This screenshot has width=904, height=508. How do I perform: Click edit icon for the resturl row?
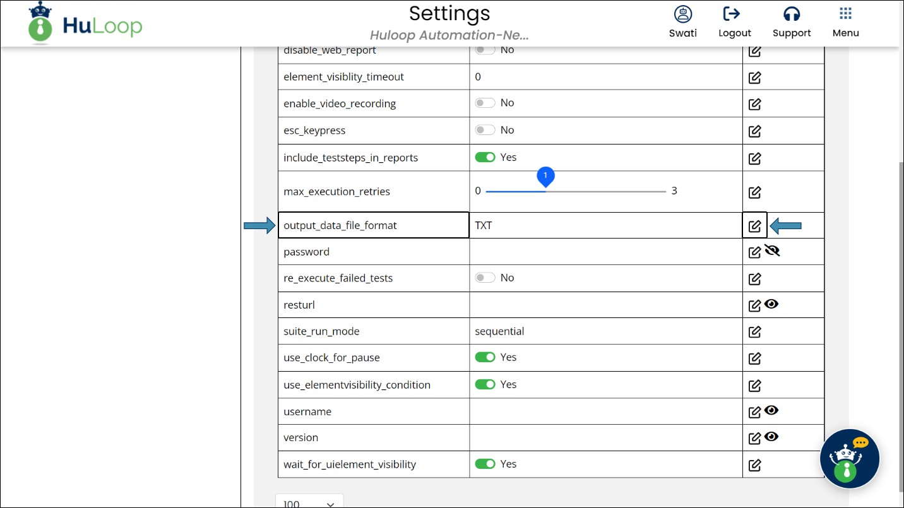[754, 305]
